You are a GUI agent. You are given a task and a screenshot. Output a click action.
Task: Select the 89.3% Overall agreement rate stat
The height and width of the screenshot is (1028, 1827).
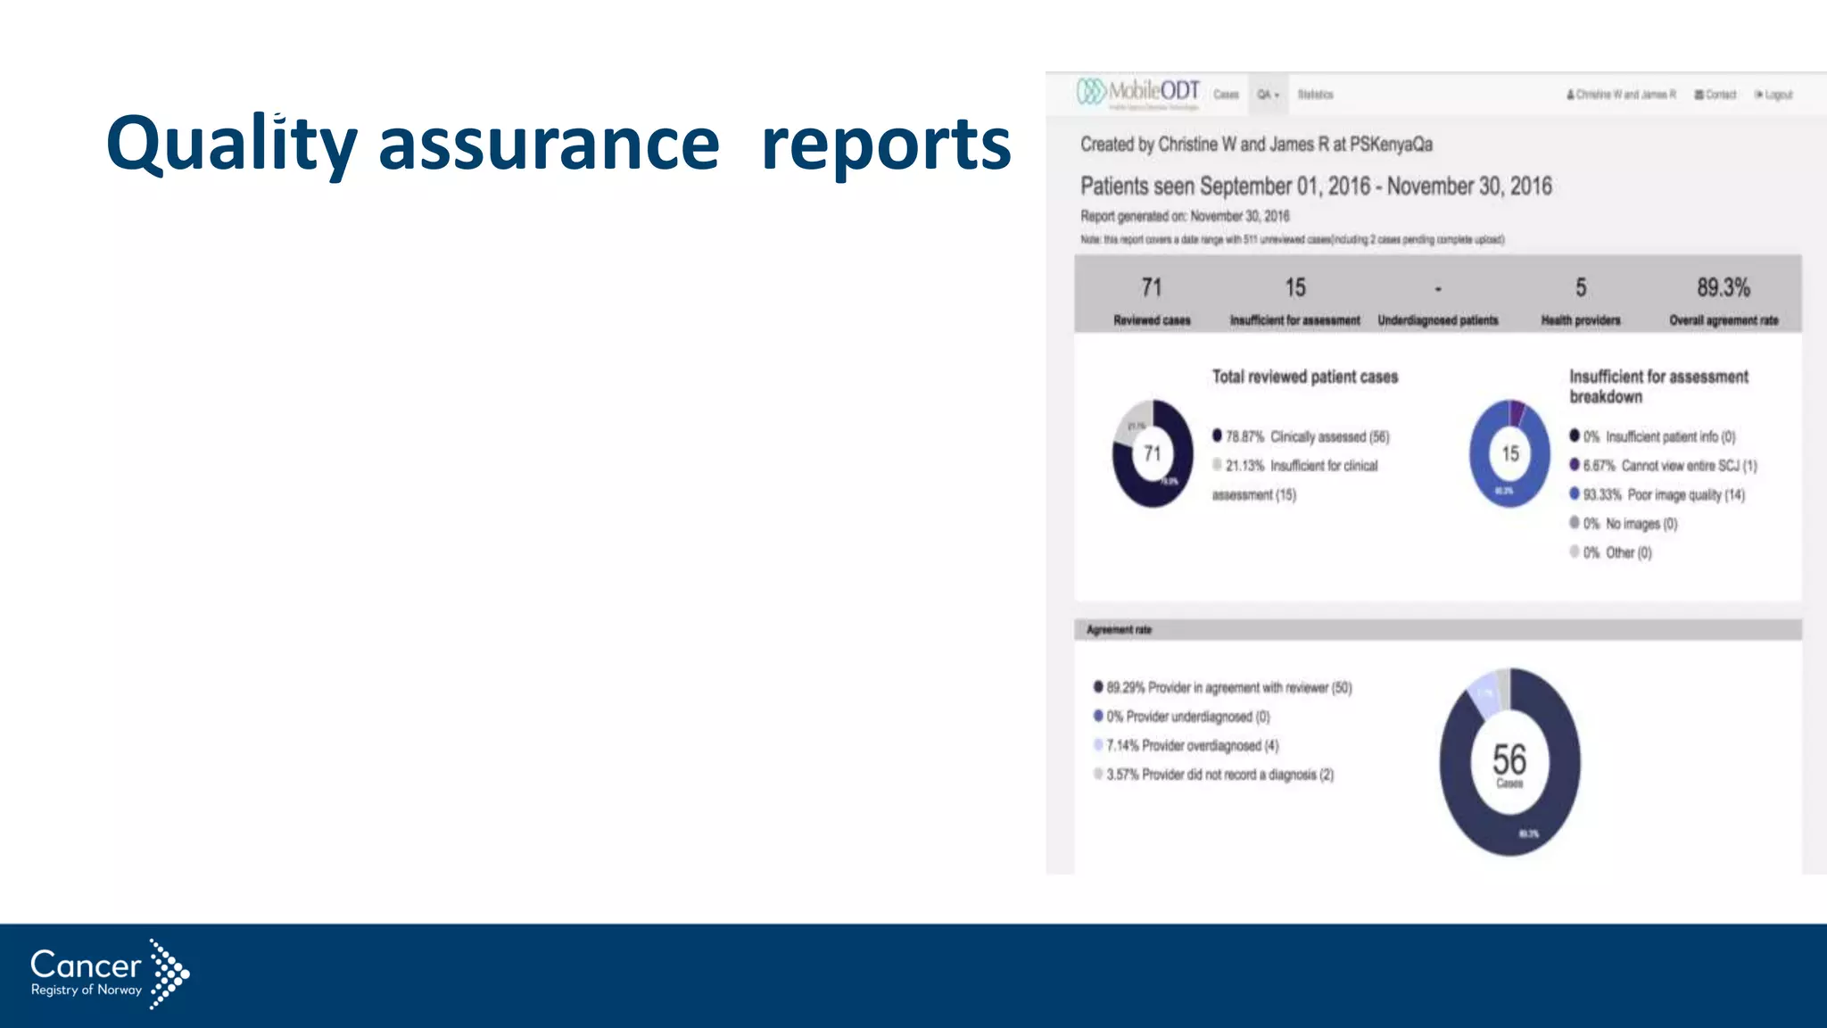click(x=1724, y=301)
